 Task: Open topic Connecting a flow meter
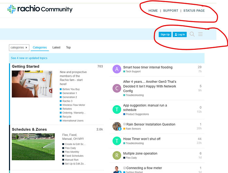coord(144,168)
